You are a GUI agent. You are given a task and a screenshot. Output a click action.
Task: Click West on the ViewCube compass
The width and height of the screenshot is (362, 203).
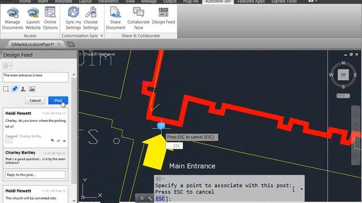(331, 75)
